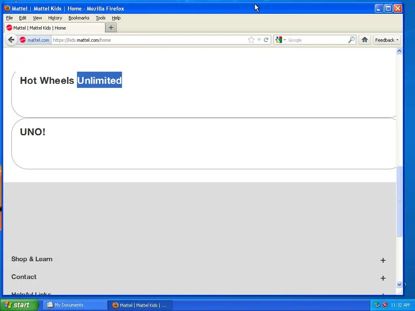Click the back arrow navigation button
The height and width of the screenshot is (311, 415).
11,40
